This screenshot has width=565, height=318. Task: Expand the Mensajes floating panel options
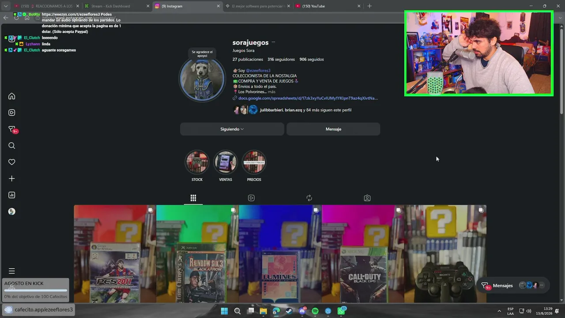tap(542, 285)
